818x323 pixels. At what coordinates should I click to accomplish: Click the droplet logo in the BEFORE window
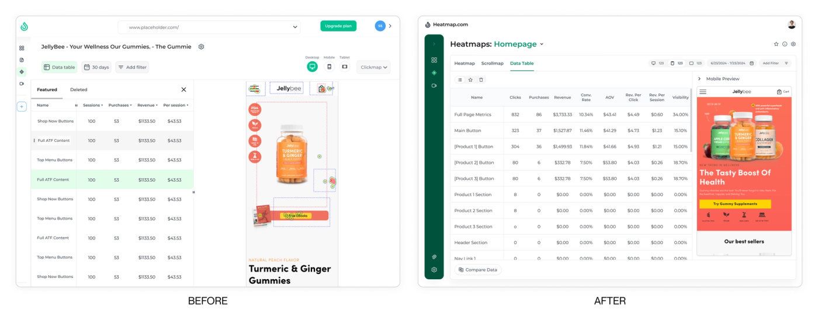24,26
